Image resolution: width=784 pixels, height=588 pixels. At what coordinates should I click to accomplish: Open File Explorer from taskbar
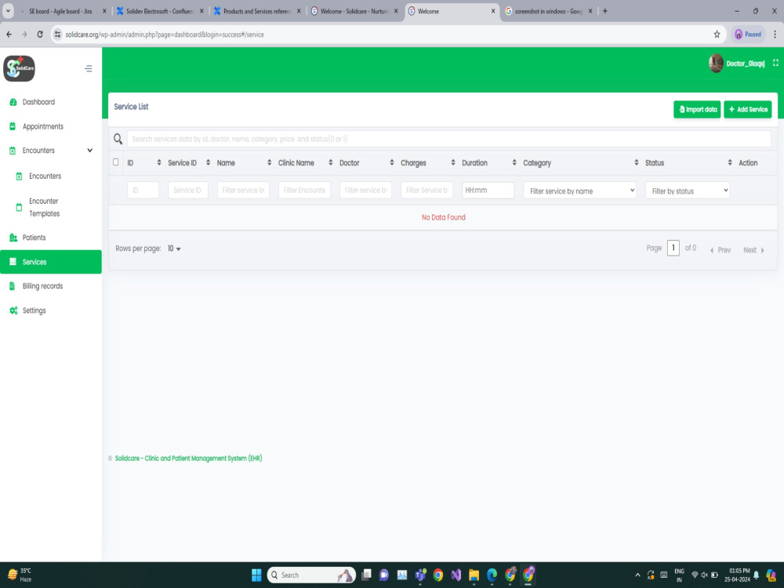(474, 575)
